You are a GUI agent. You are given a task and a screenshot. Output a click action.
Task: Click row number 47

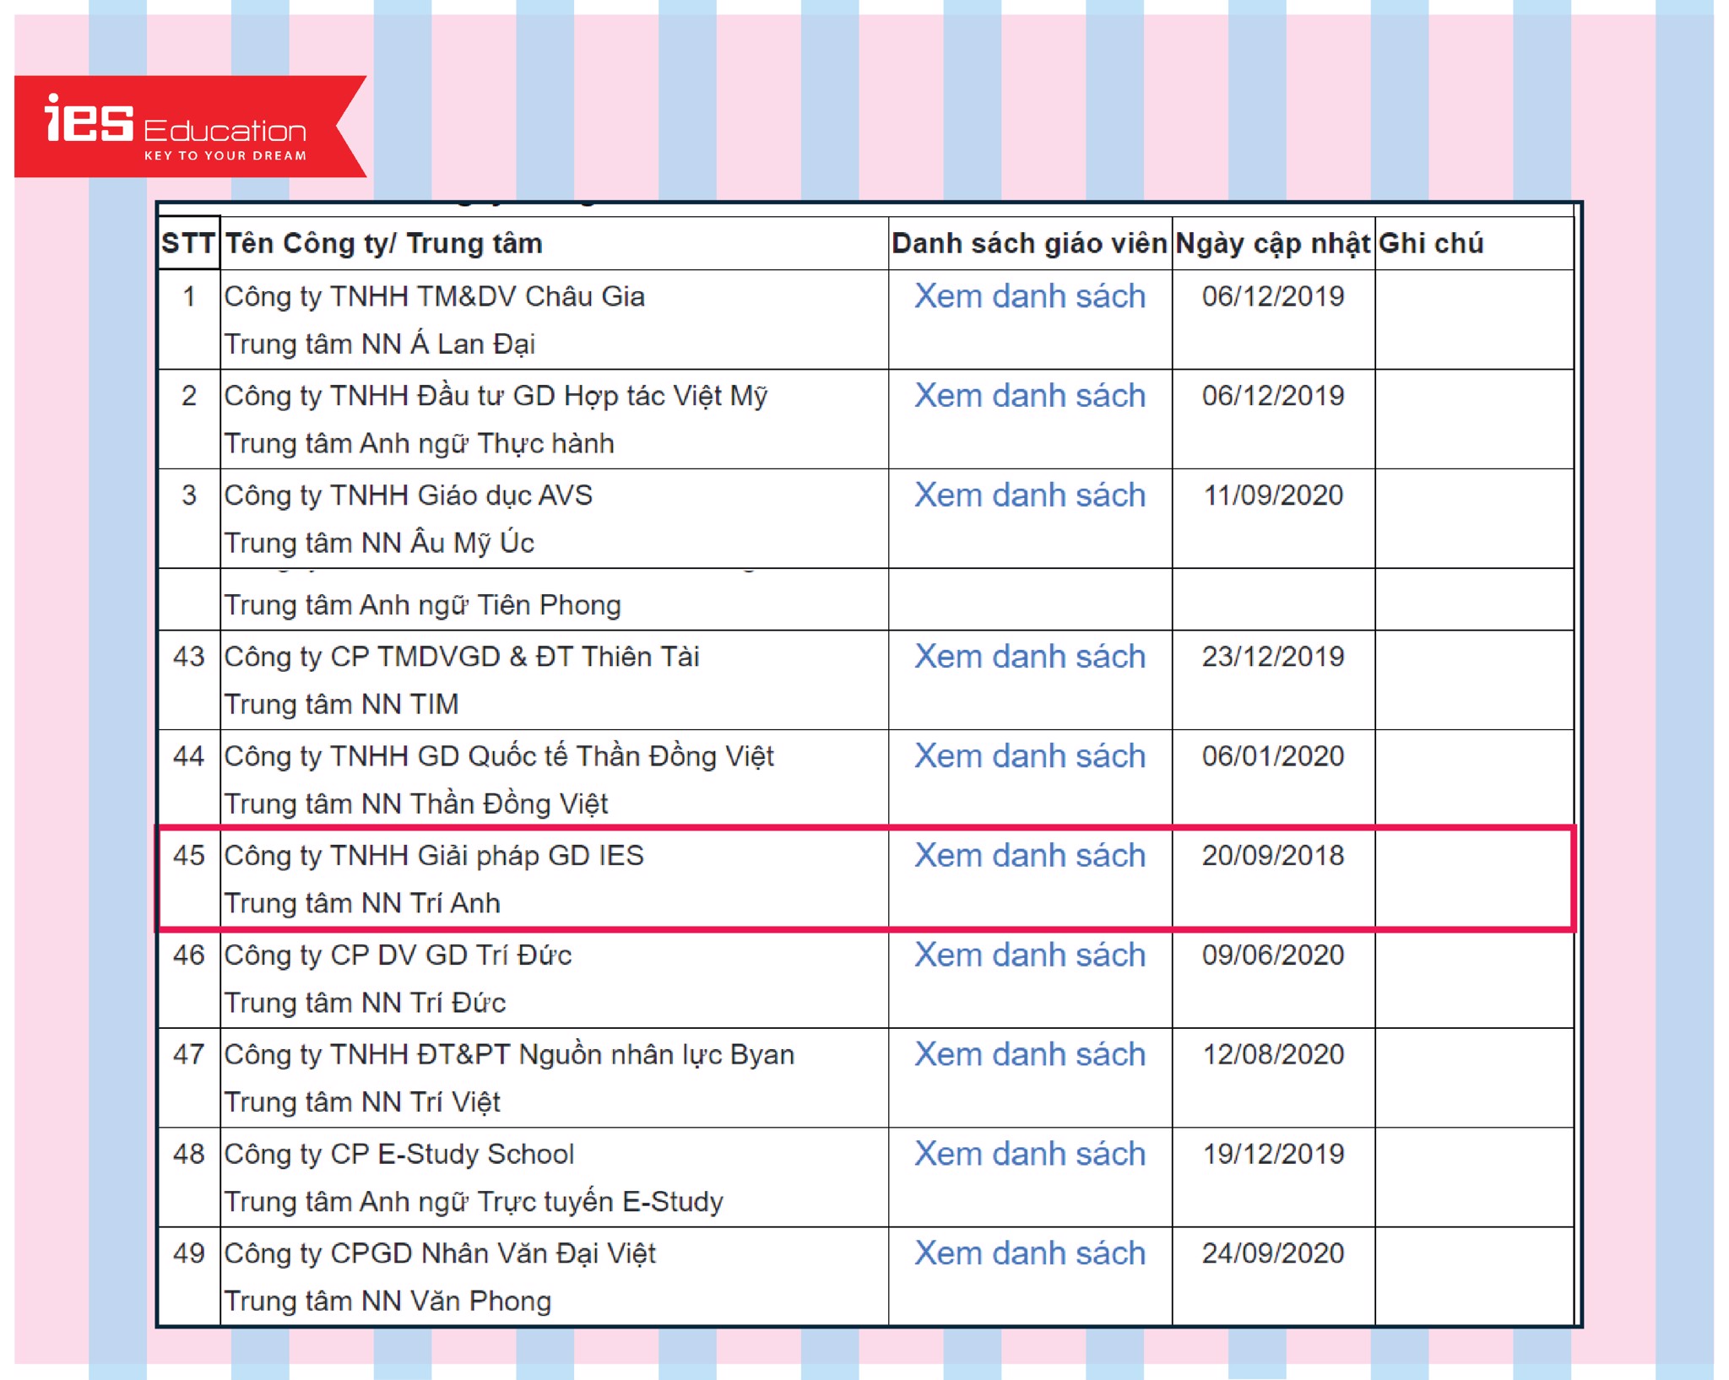189,1056
